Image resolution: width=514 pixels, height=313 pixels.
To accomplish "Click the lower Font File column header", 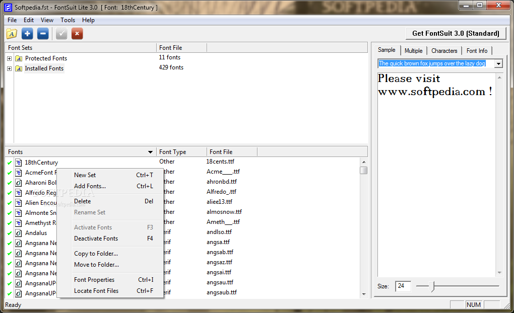I will (x=232, y=152).
